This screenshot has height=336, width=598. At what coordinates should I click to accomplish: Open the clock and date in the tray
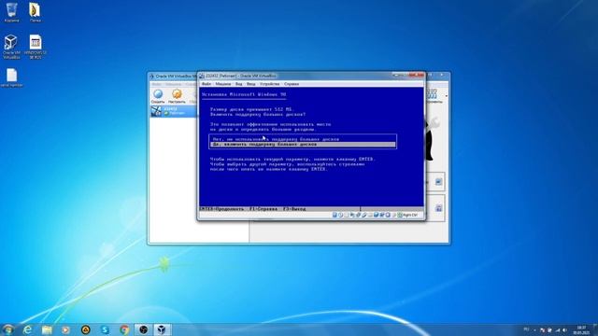click(581, 329)
